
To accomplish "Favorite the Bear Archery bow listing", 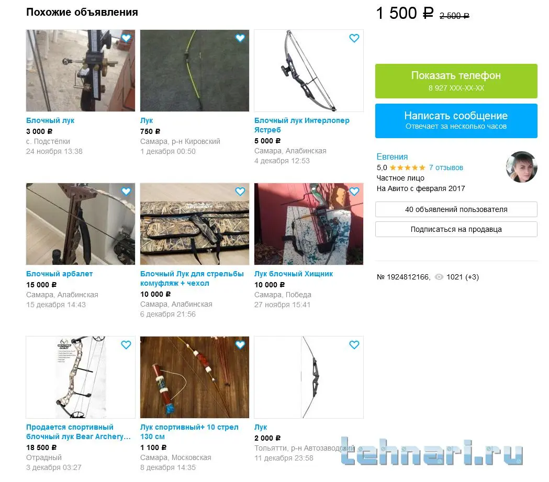I will click(x=126, y=344).
